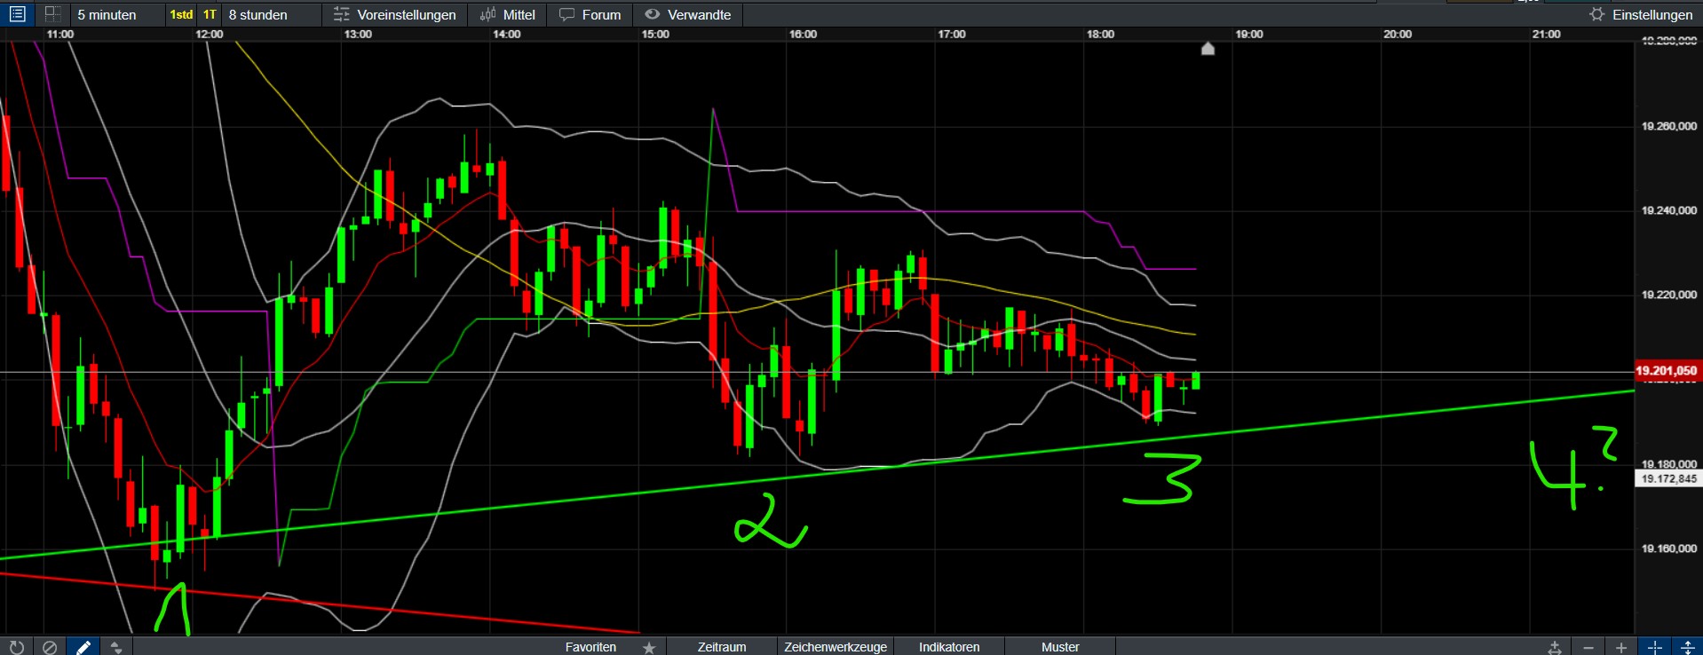Zoom out with the minus button
Screen dimensions: 1703x655
point(1588,647)
